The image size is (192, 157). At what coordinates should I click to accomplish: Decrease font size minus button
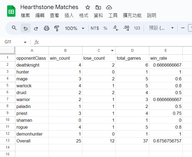coord(183,28)
